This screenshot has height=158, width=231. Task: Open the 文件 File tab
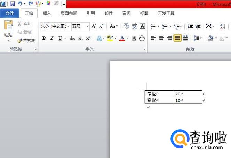[10, 13]
